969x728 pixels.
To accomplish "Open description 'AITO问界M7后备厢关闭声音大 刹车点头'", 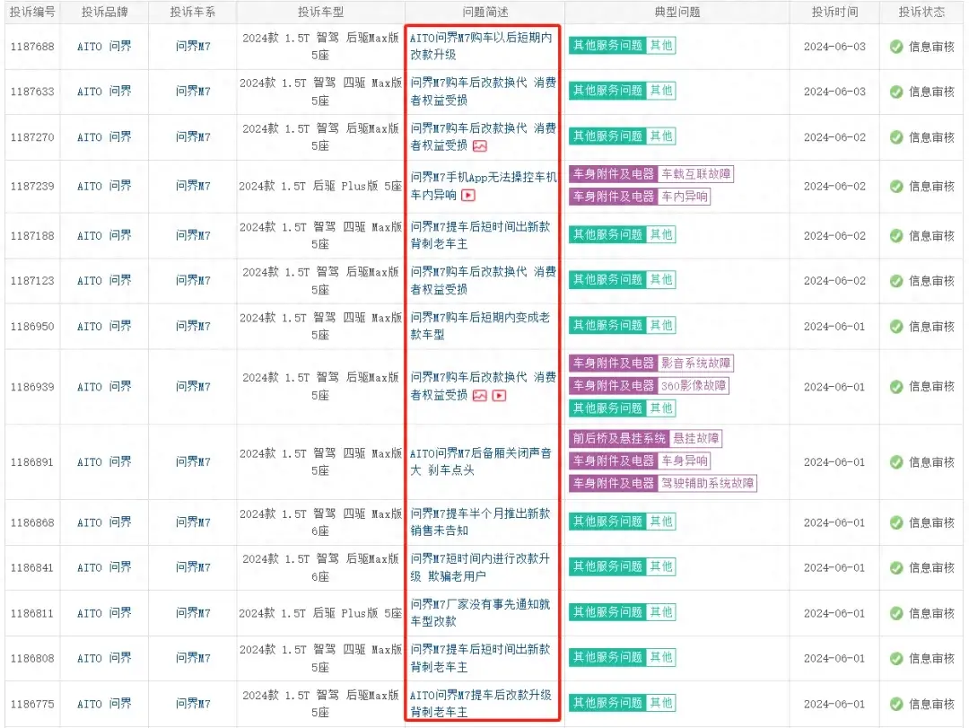I will click(481, 462).
